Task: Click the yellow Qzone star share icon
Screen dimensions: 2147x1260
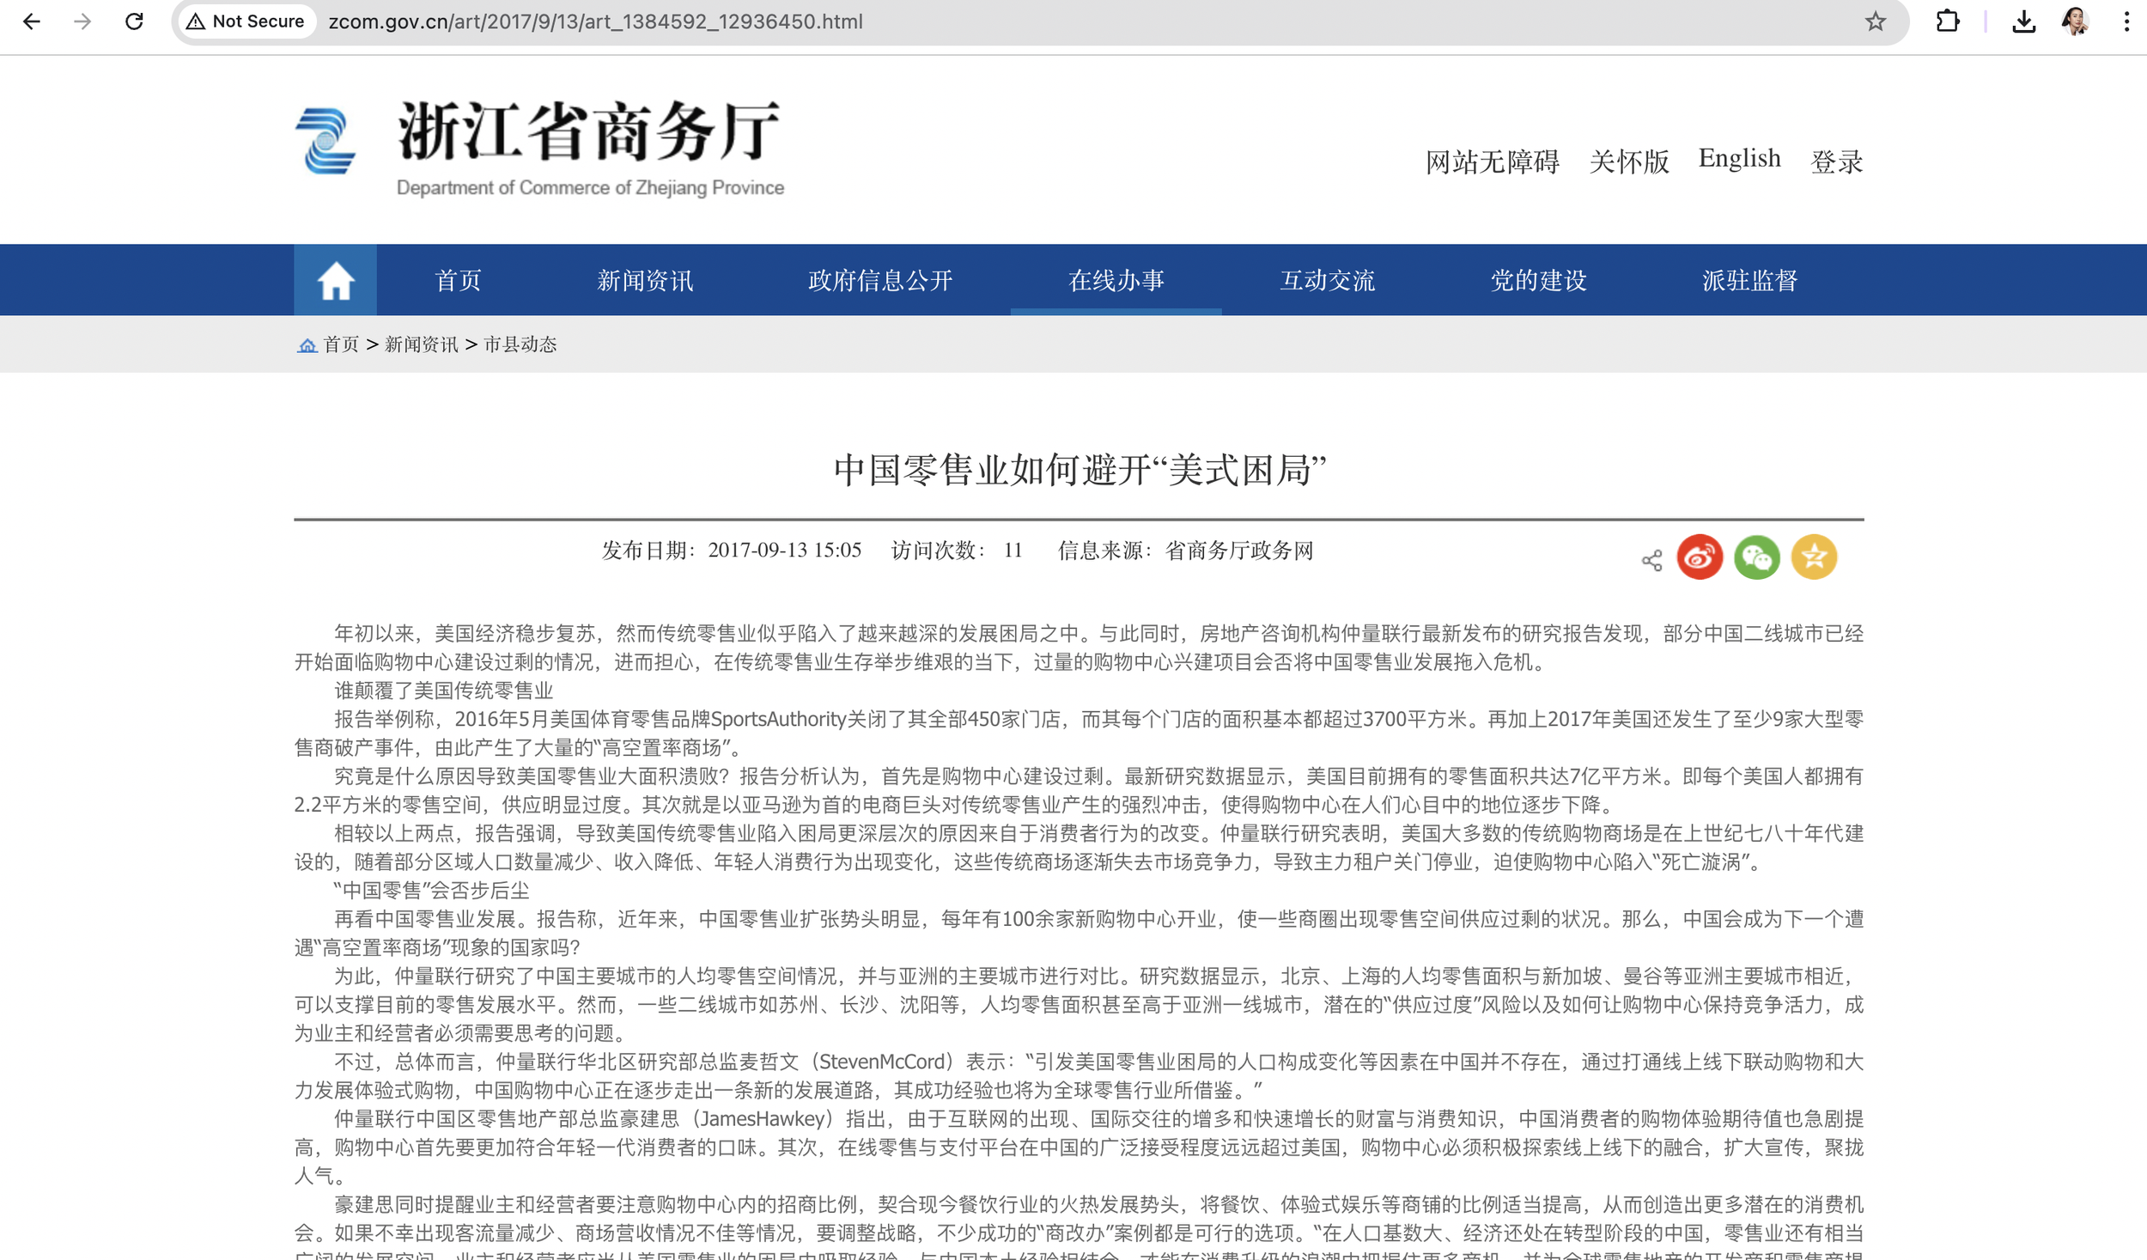Action: [x=1814, y=557]
